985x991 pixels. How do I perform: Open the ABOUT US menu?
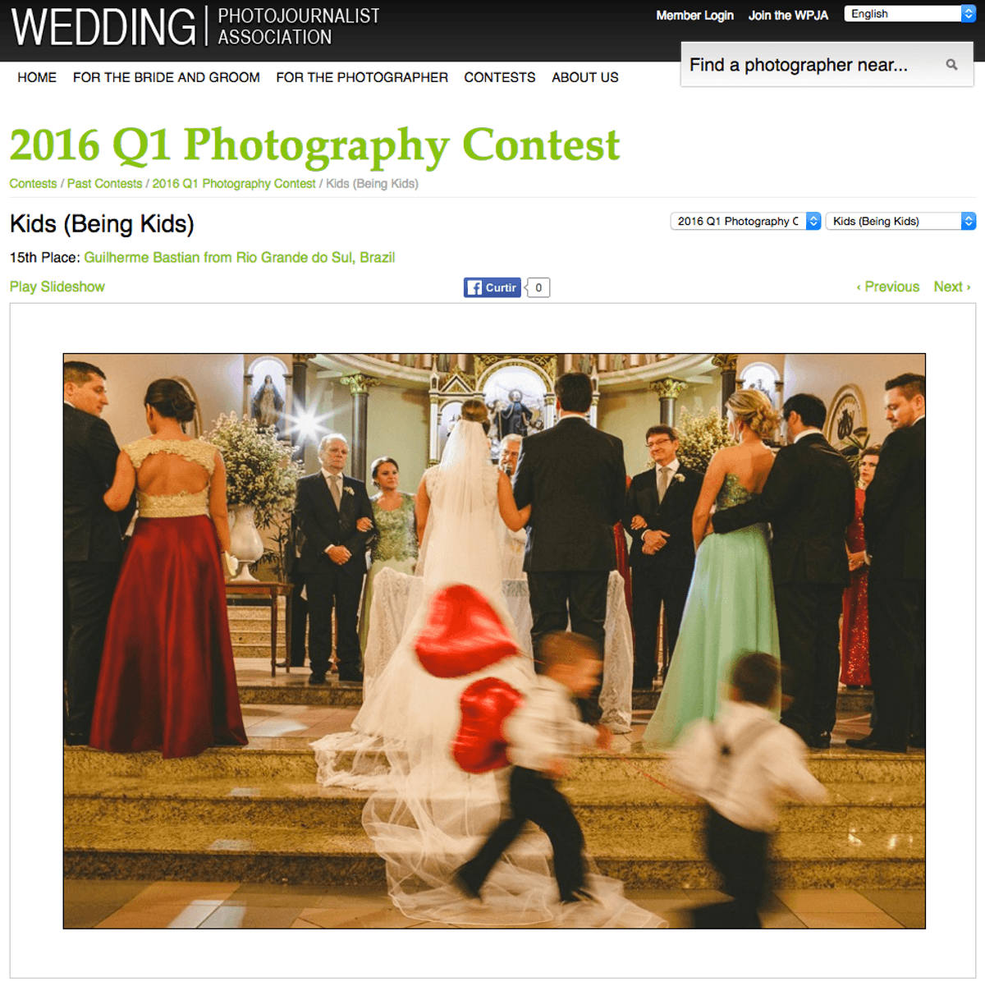[x=585, y=77]
